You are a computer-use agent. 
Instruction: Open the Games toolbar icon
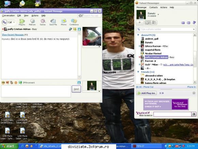point(43,22)
